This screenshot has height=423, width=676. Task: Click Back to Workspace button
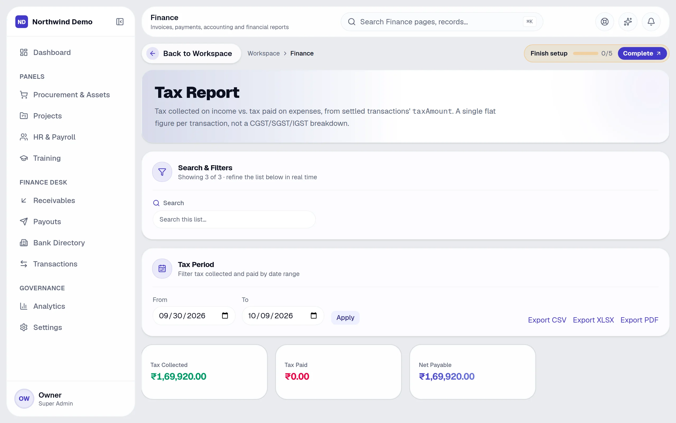pos(191,53)
